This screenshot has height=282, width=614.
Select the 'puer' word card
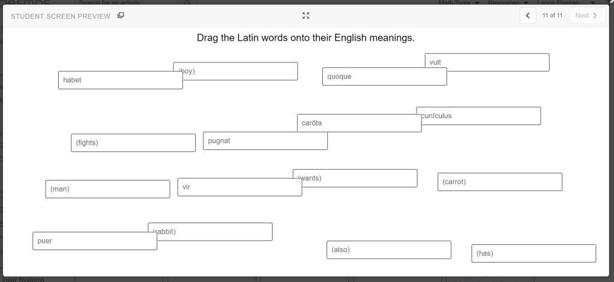94,241
